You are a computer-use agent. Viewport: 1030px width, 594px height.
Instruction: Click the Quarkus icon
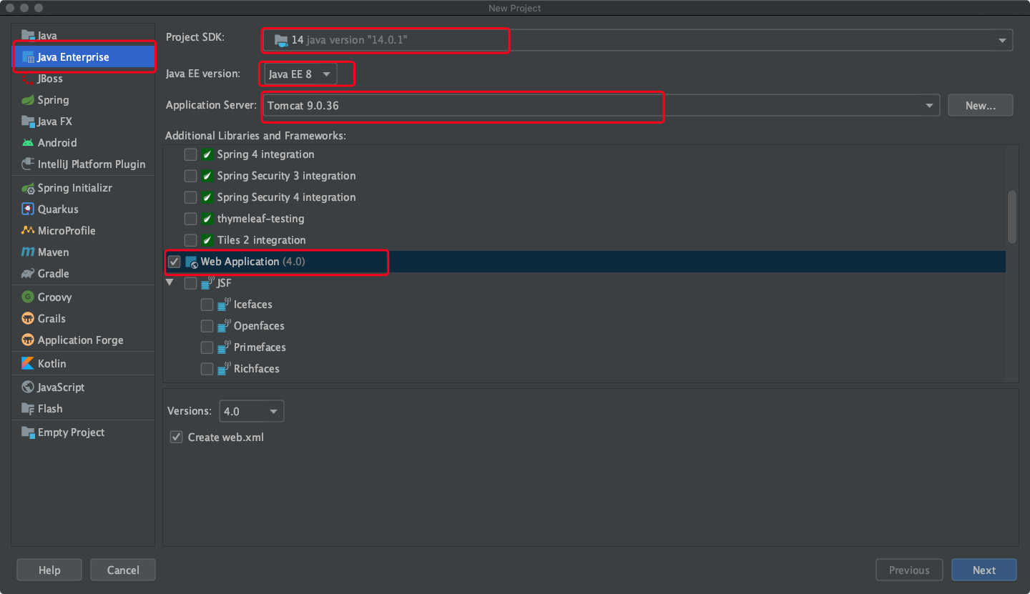pyautogui.click(x=28, y=209)
